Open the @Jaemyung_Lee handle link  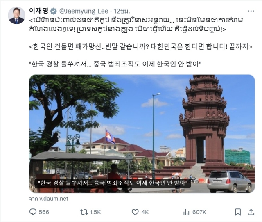click(x=84, y=11)
